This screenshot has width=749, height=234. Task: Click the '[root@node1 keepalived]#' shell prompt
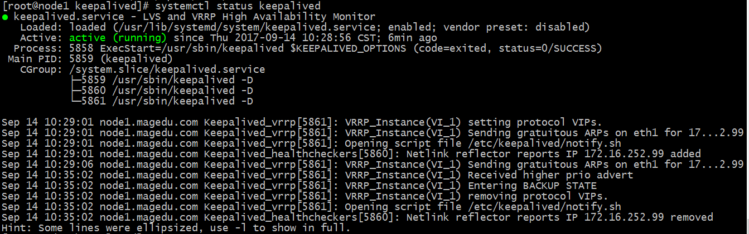click(77, 6)
